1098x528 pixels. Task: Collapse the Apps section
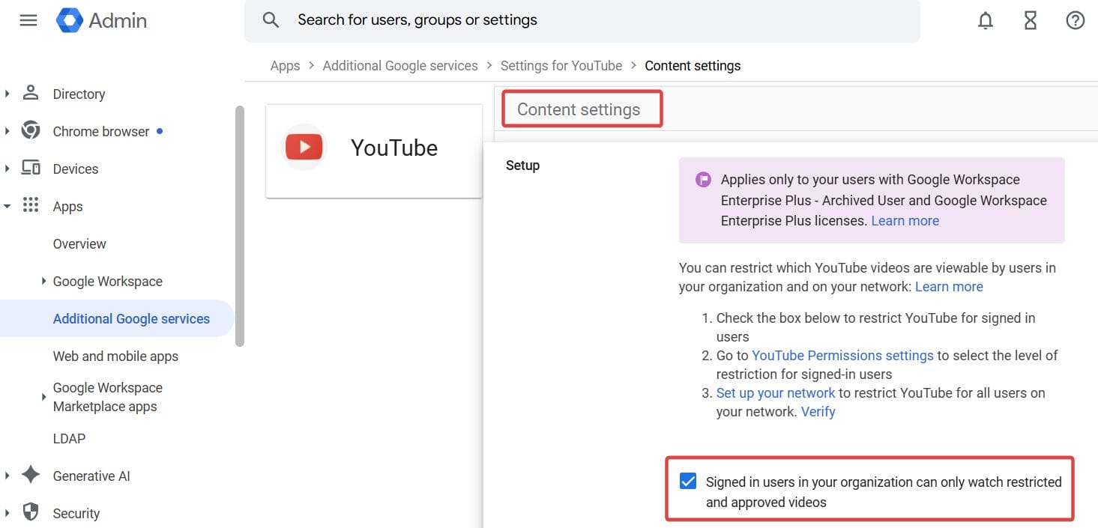(x=7, y=206)
